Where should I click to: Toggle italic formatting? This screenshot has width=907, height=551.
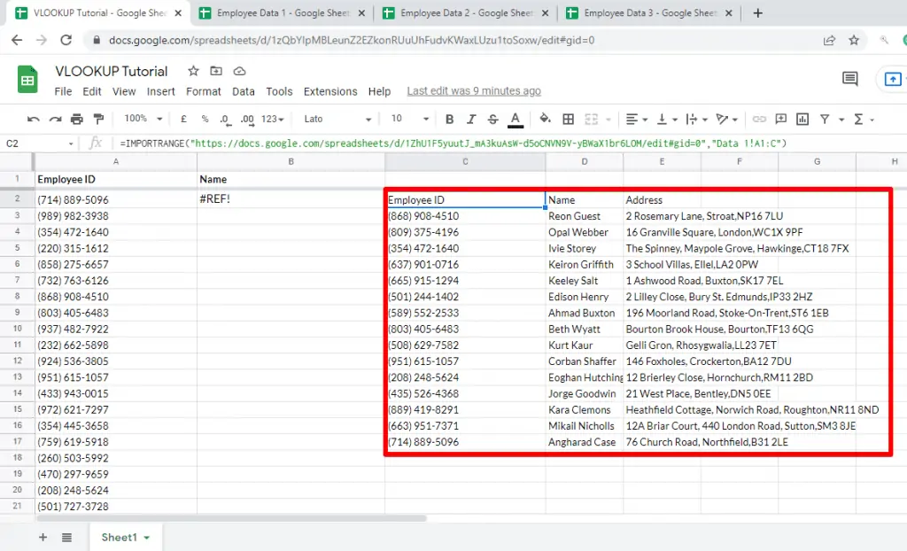click(472, 119)
